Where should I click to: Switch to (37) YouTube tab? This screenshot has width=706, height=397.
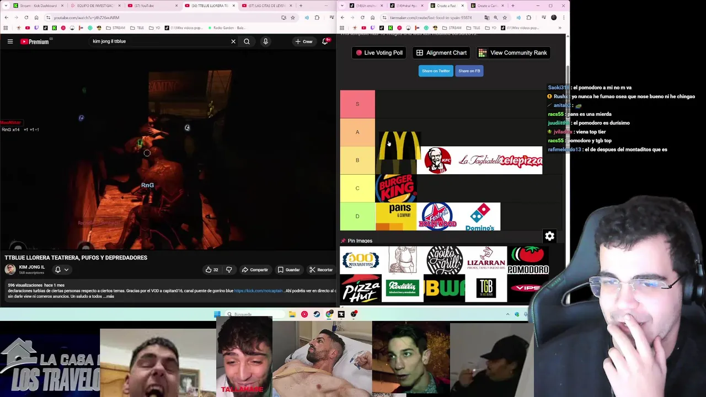[152, 6]
